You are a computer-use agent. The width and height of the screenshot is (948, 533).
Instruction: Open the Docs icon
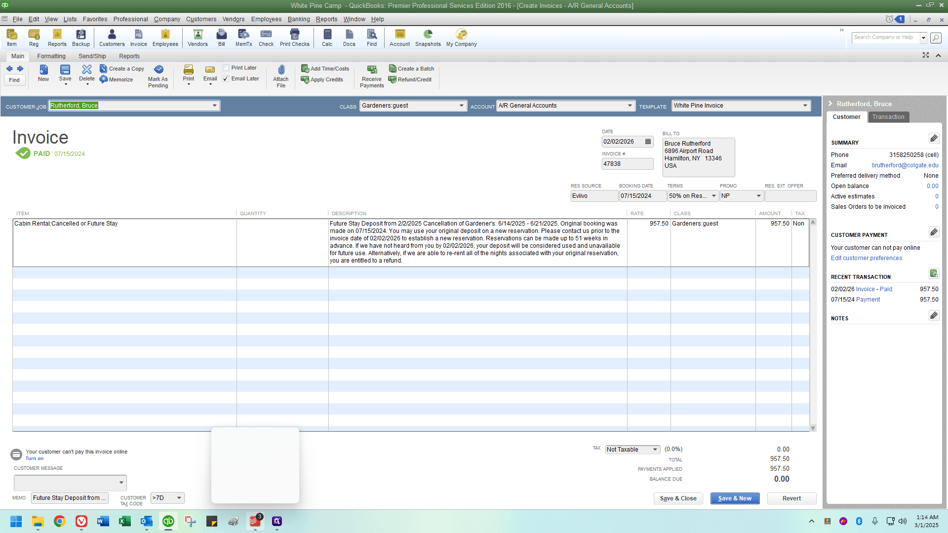point(350,38)
